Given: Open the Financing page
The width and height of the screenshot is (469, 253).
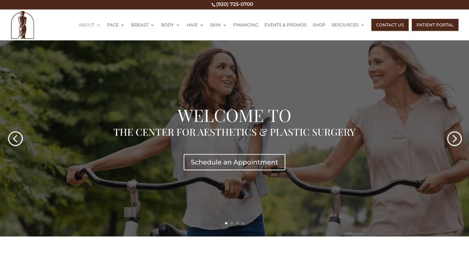Looking at the screenshot, I should click(x=245, y=25).
